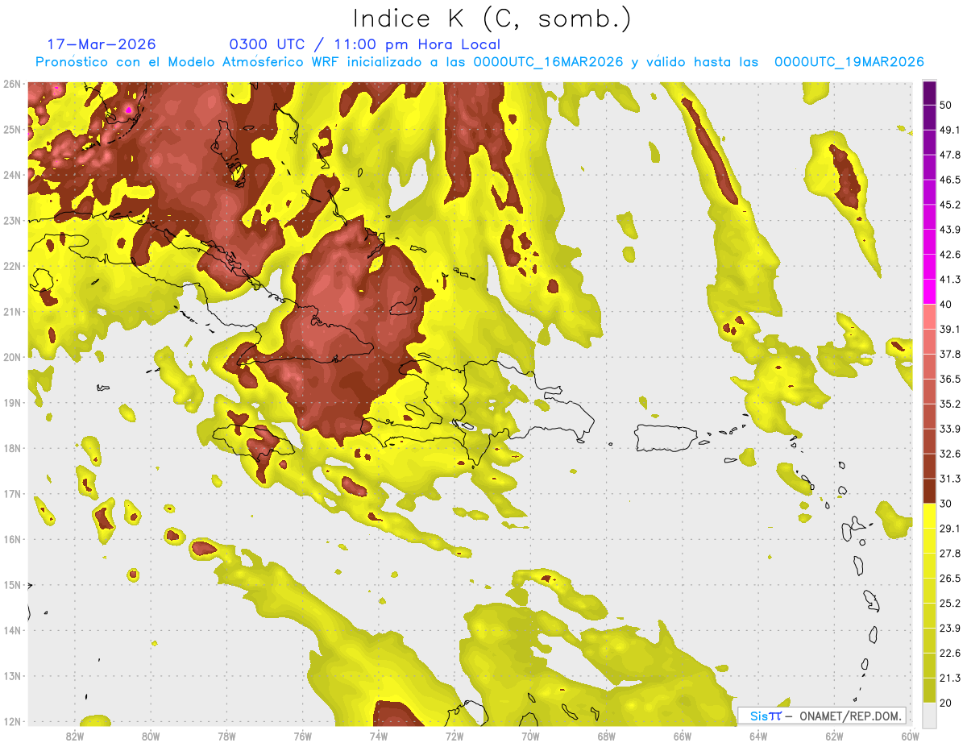Click the "22.6" colorbar label

950,653
